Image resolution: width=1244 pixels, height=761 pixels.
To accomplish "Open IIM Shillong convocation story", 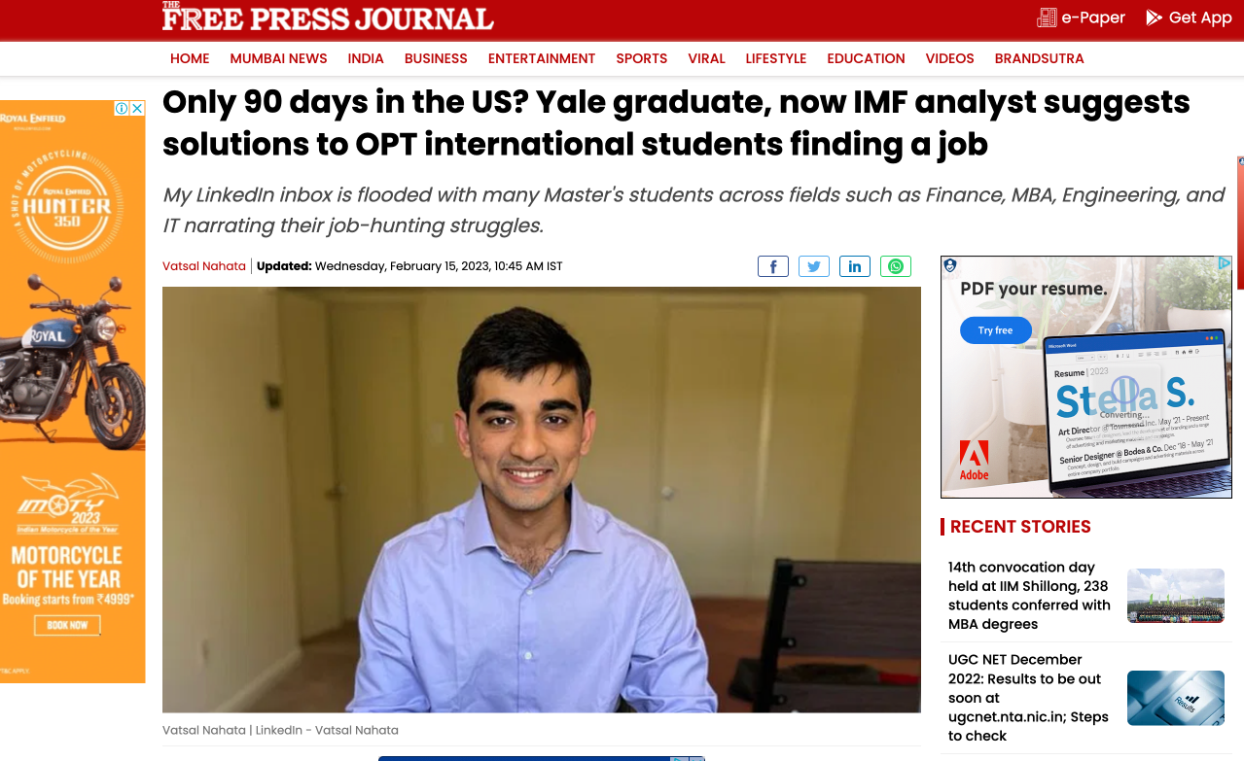I will tap(1029, 596).
